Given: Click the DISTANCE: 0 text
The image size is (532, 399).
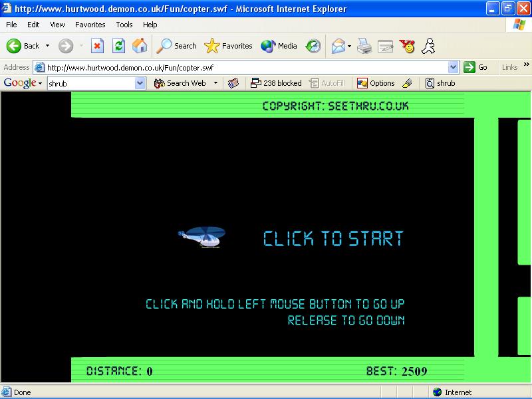Looking at the screenshot, I should click(120, 371).
